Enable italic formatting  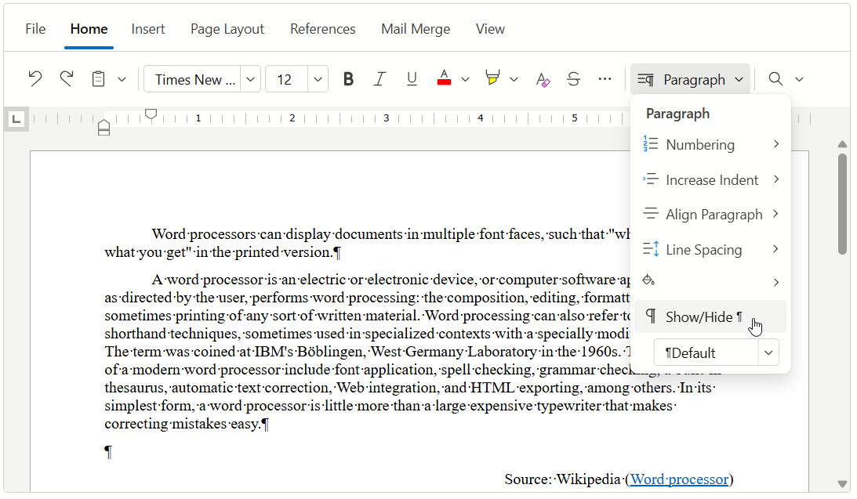click(x=379, y=78)
